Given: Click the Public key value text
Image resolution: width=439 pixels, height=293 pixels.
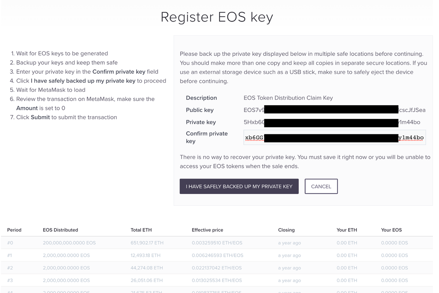Looking at the screenshot, I should pos(334,110).
